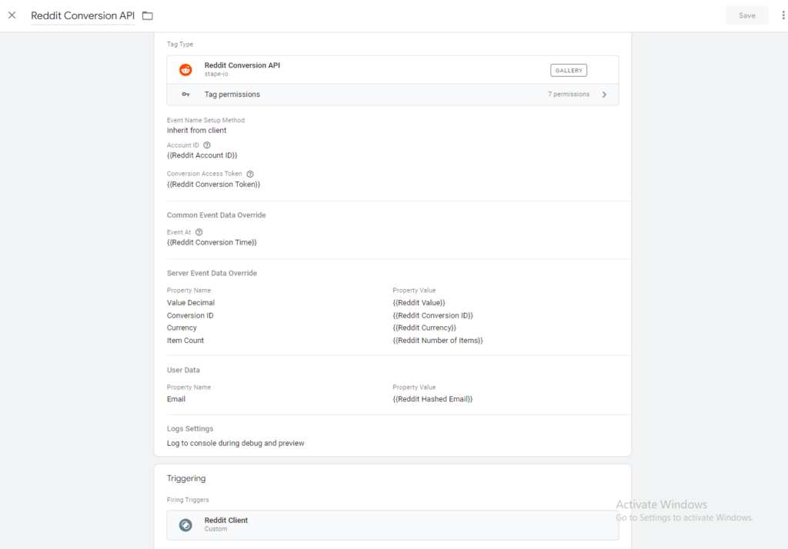The width and height of the screenshot is (788, 549).
Task: Open the Conversion Access Token help icon
Action: [250, 174]
